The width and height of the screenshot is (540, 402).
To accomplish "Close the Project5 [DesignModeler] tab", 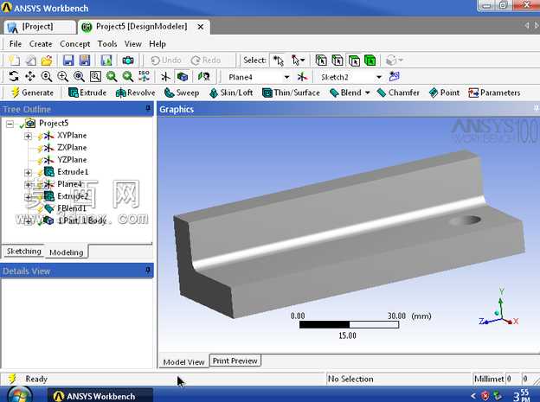I will [200, 27].
